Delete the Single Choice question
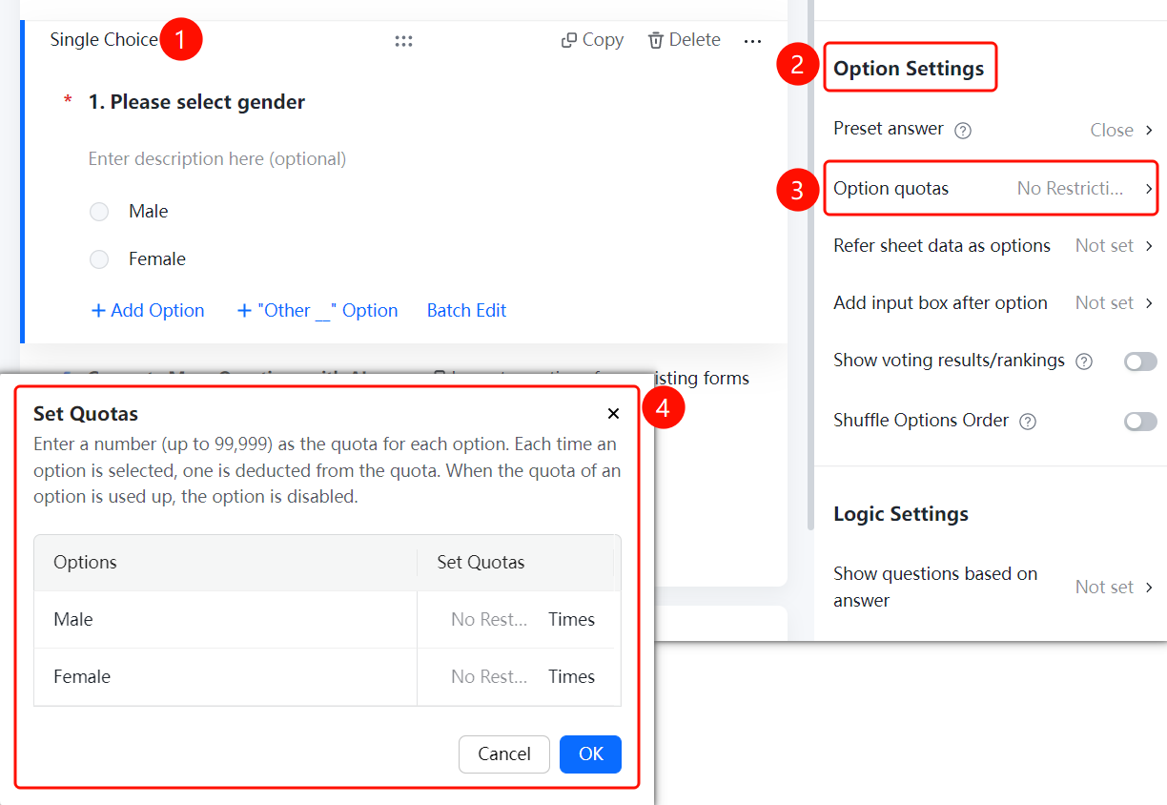The image size is (1167, 805). point(685,40)
